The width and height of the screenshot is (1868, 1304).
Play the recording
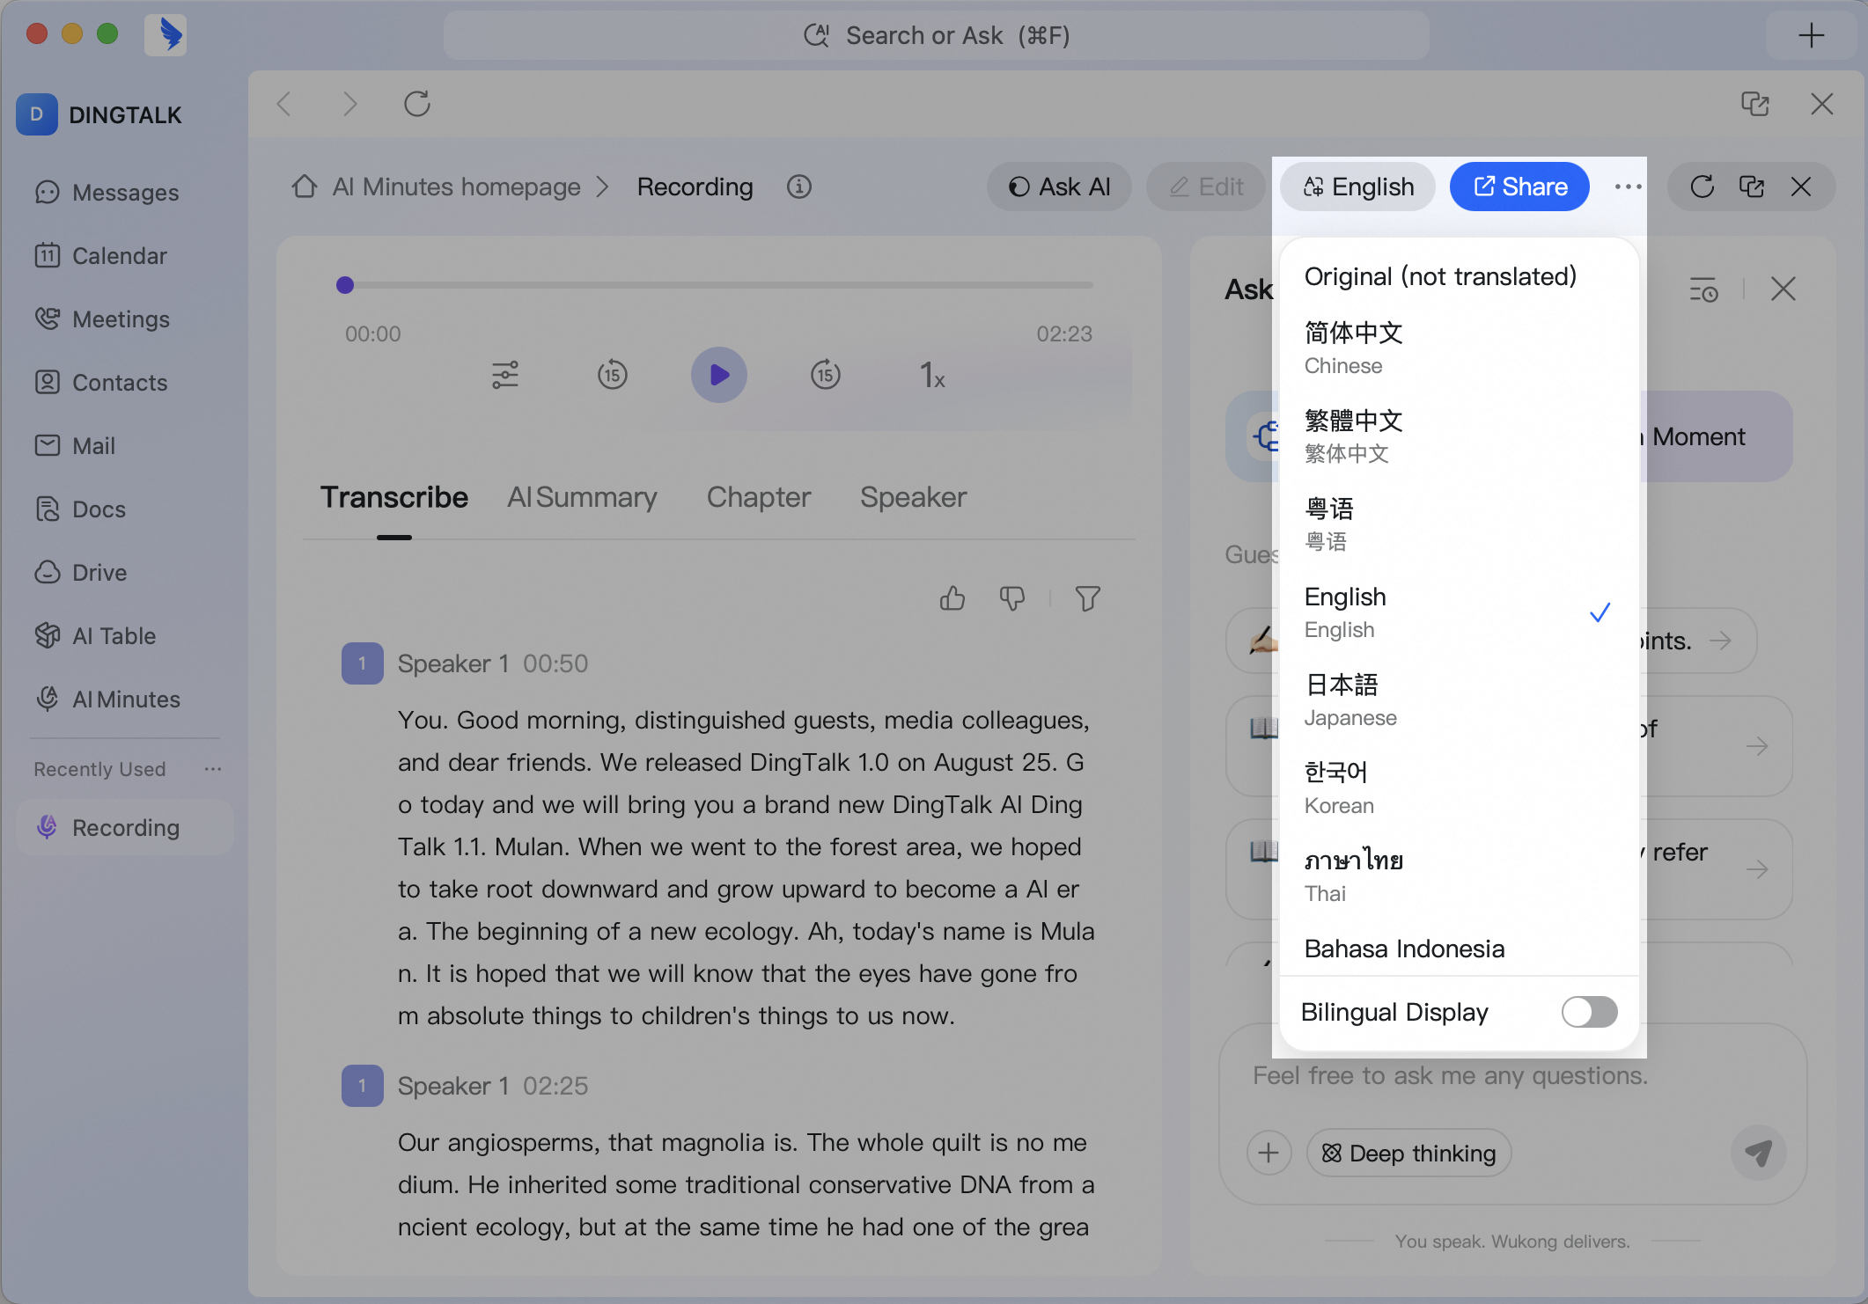coord(719,375)
